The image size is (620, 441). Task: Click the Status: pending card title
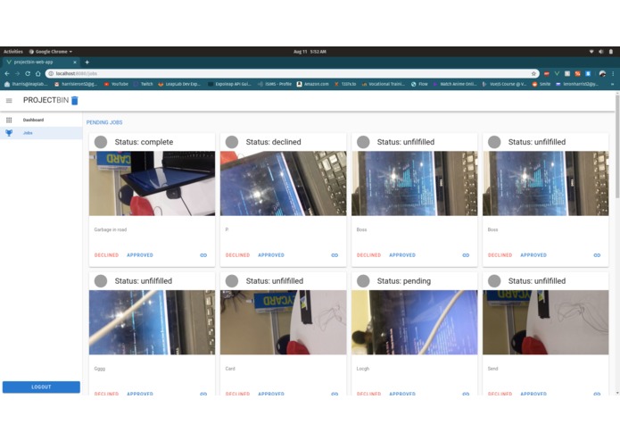[x=404, y=281]
